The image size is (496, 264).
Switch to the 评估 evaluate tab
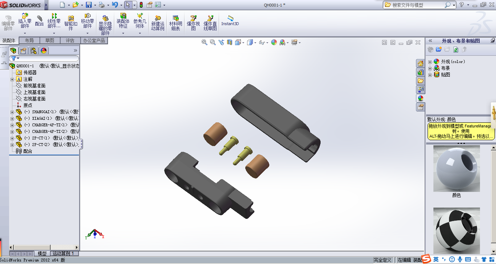(x=70, y=40)
